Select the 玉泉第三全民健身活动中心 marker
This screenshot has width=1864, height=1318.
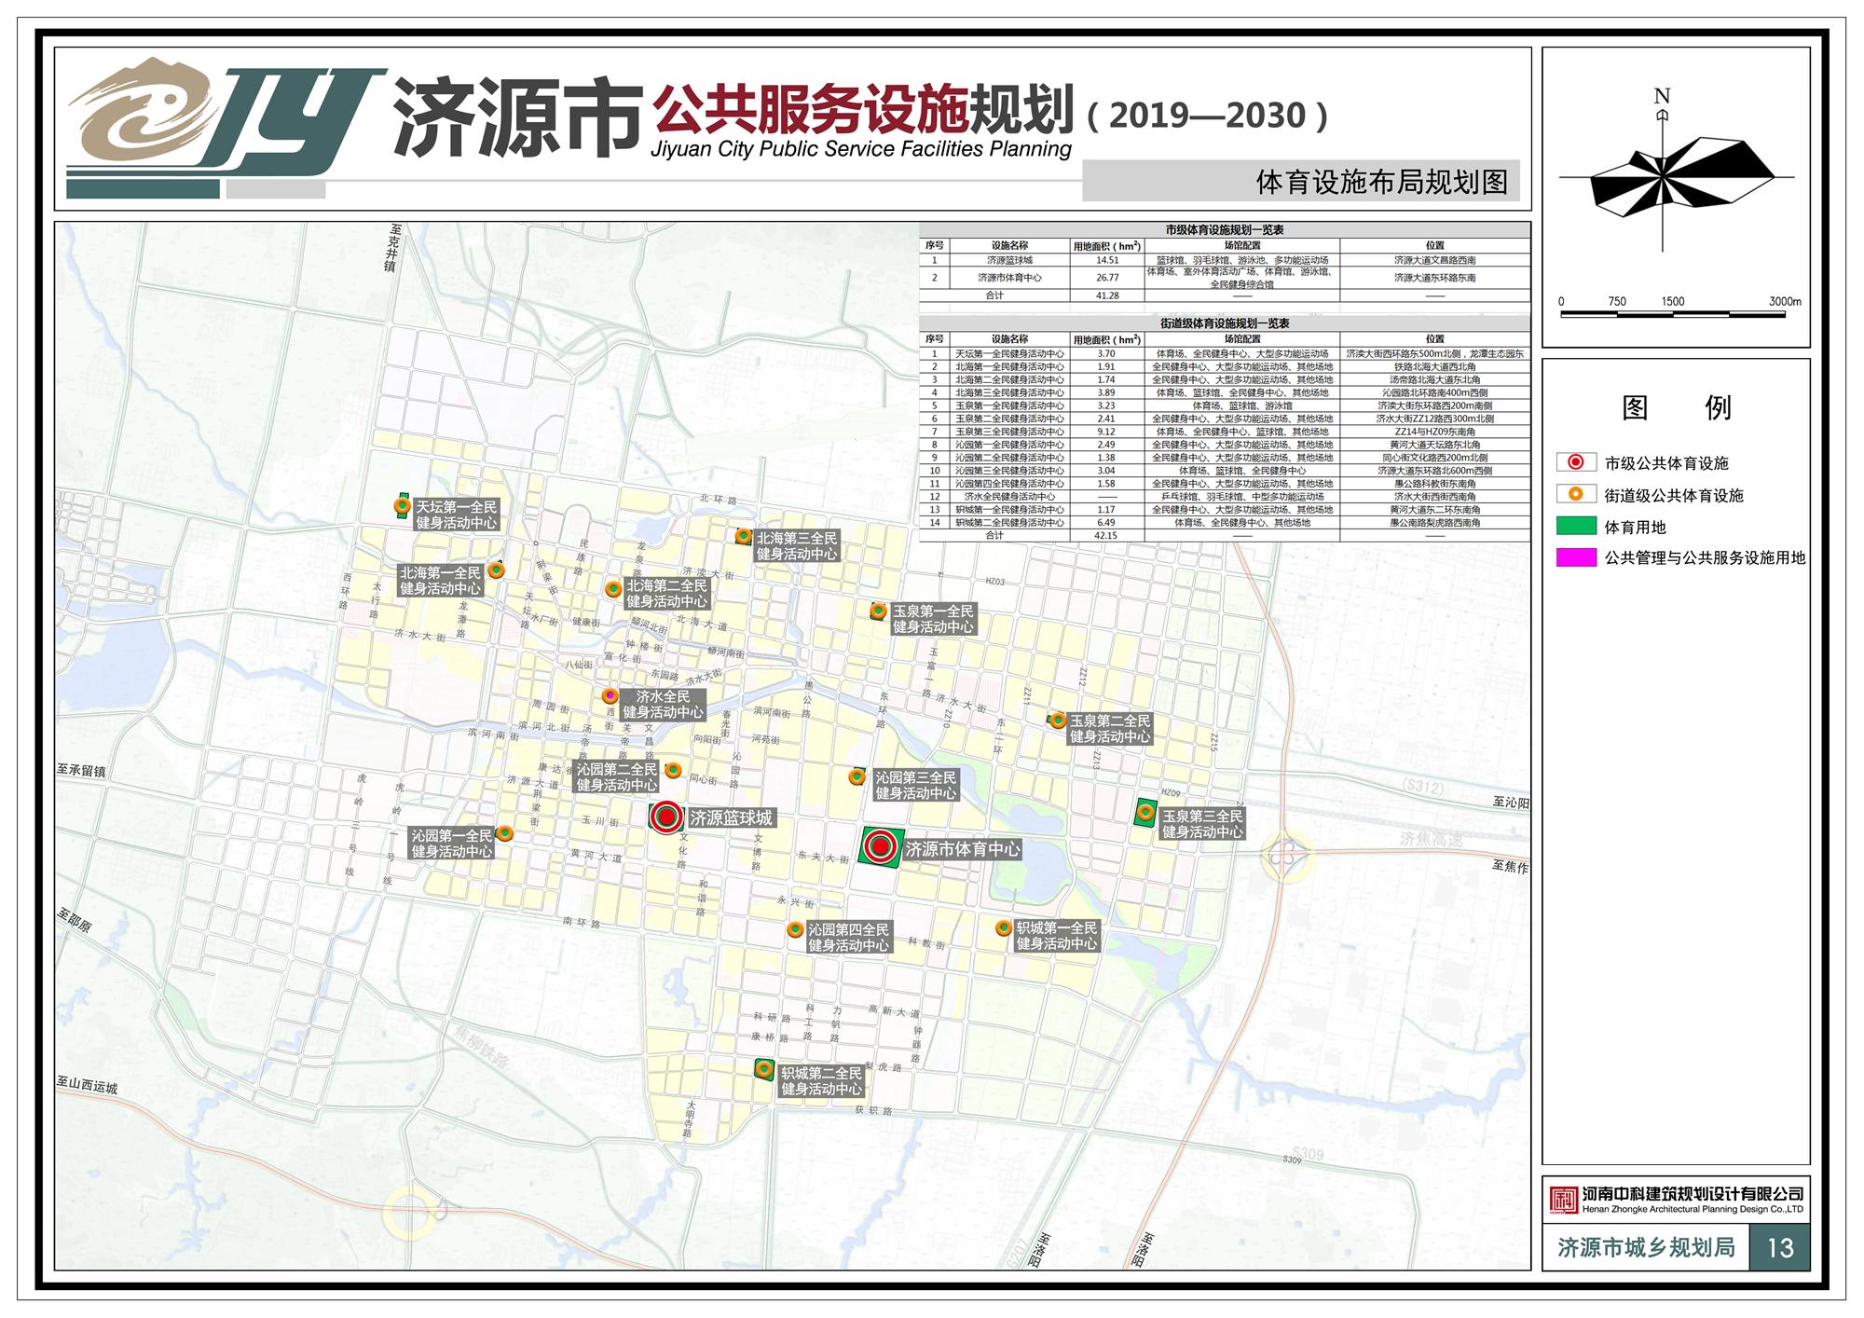1145,812
